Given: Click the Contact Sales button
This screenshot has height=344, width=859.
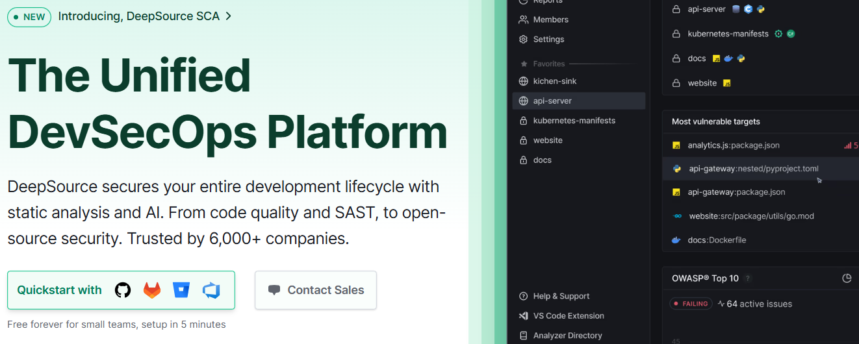Looking at the screenshot, I should coord(316,290).
